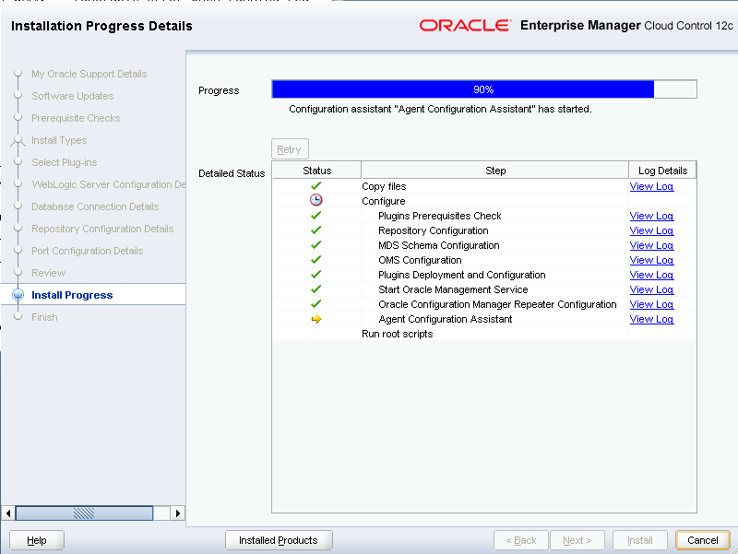738x554 pixels.
Task: Select Finish step in sidebar
Action: pyautogui.click(x=44, y=317)
